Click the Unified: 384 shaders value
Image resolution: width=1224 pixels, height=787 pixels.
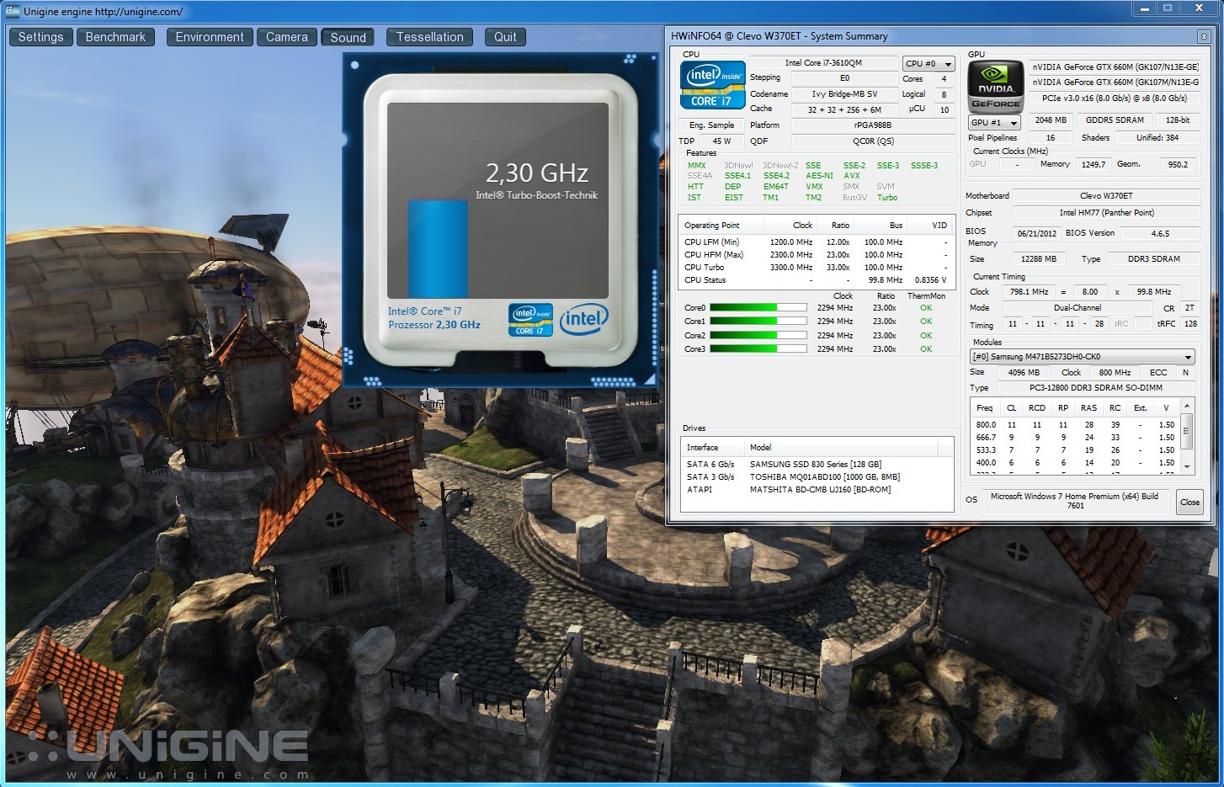coord(1157,138)
